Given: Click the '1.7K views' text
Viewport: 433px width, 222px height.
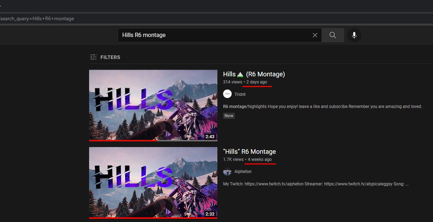Looking at the screenshot, I should (233, 159).
